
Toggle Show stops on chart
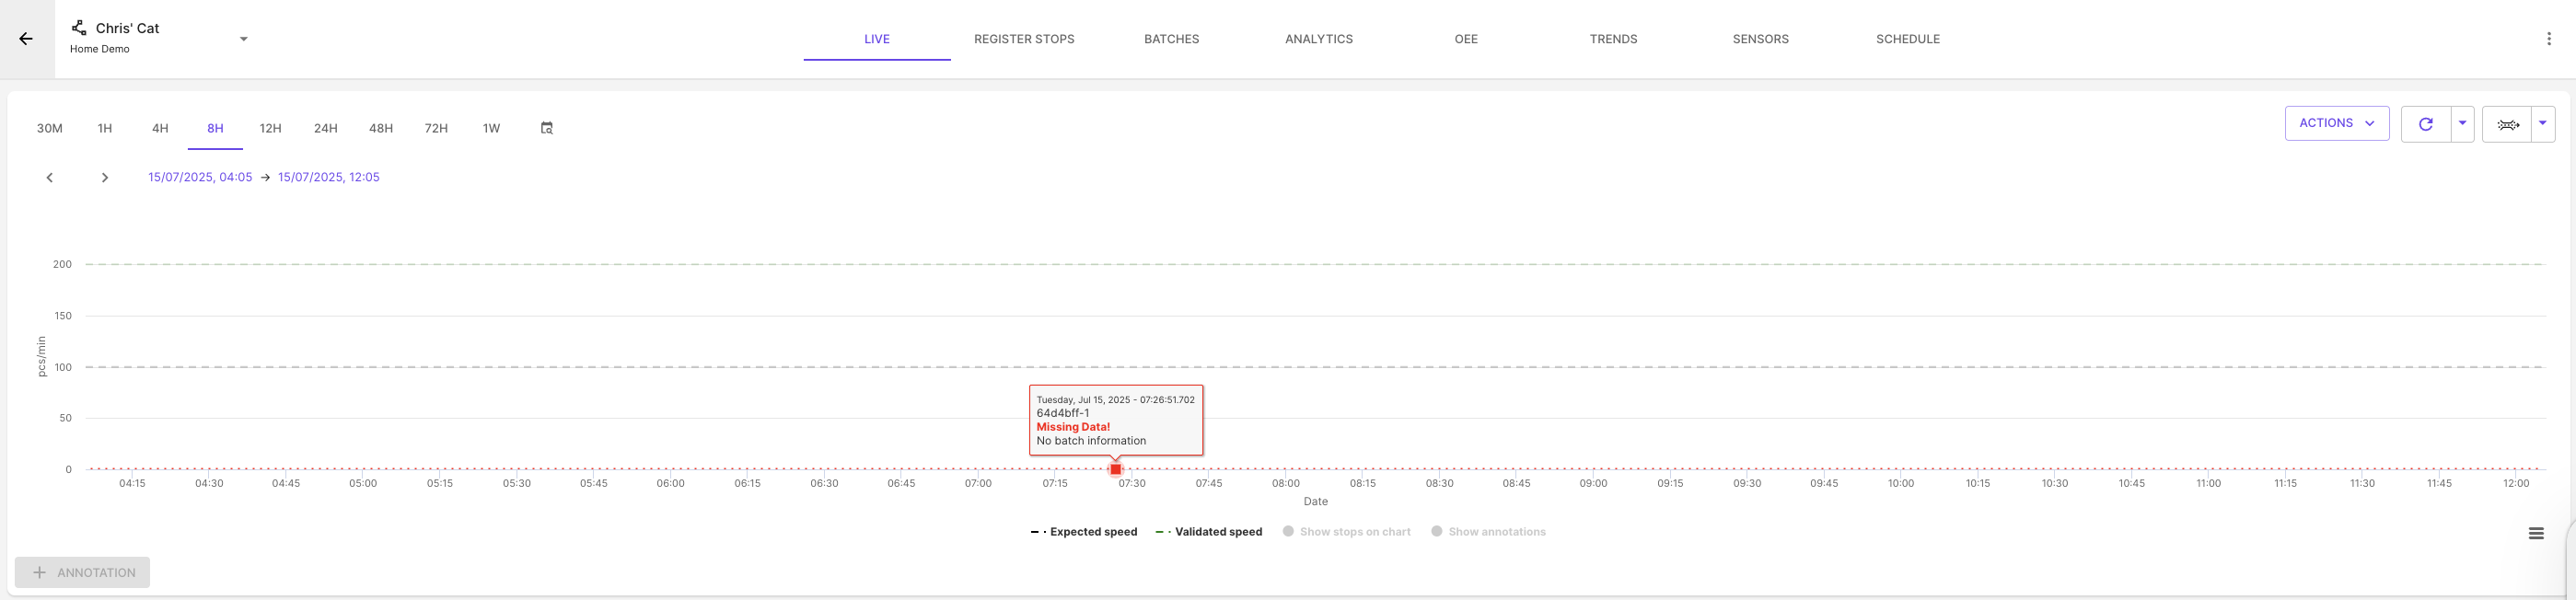point(1347,532)
